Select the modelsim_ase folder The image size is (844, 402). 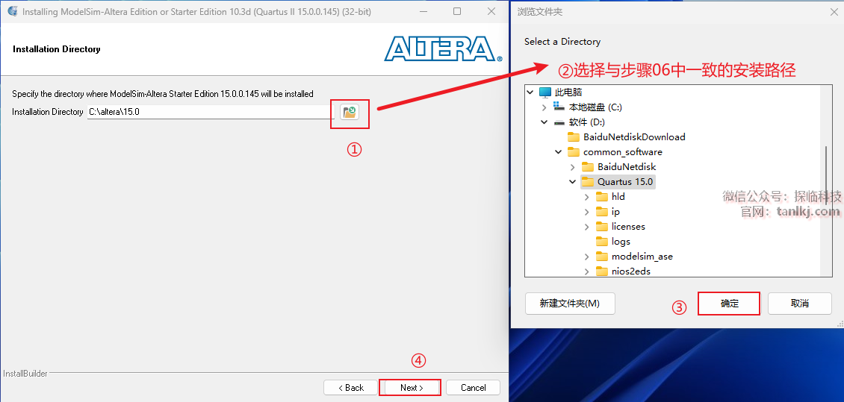(x=642, y=257)
